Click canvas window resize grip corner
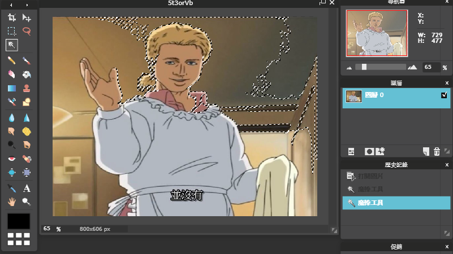453x254 pixels. pyautogui.click(x=334, y=230)
